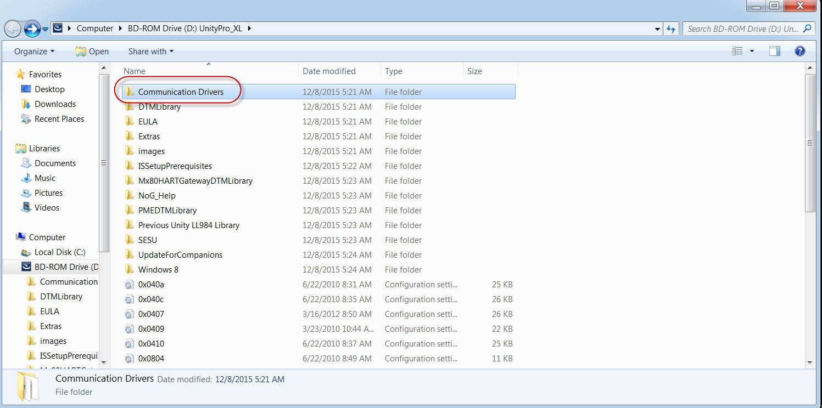Expand the breadcrumb arrow after Computer
This screenshot has width=822, height=408.
point(120,29)
